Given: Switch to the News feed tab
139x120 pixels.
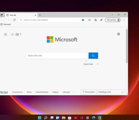Looking at the screenshot, I should [x=29, y=92].
